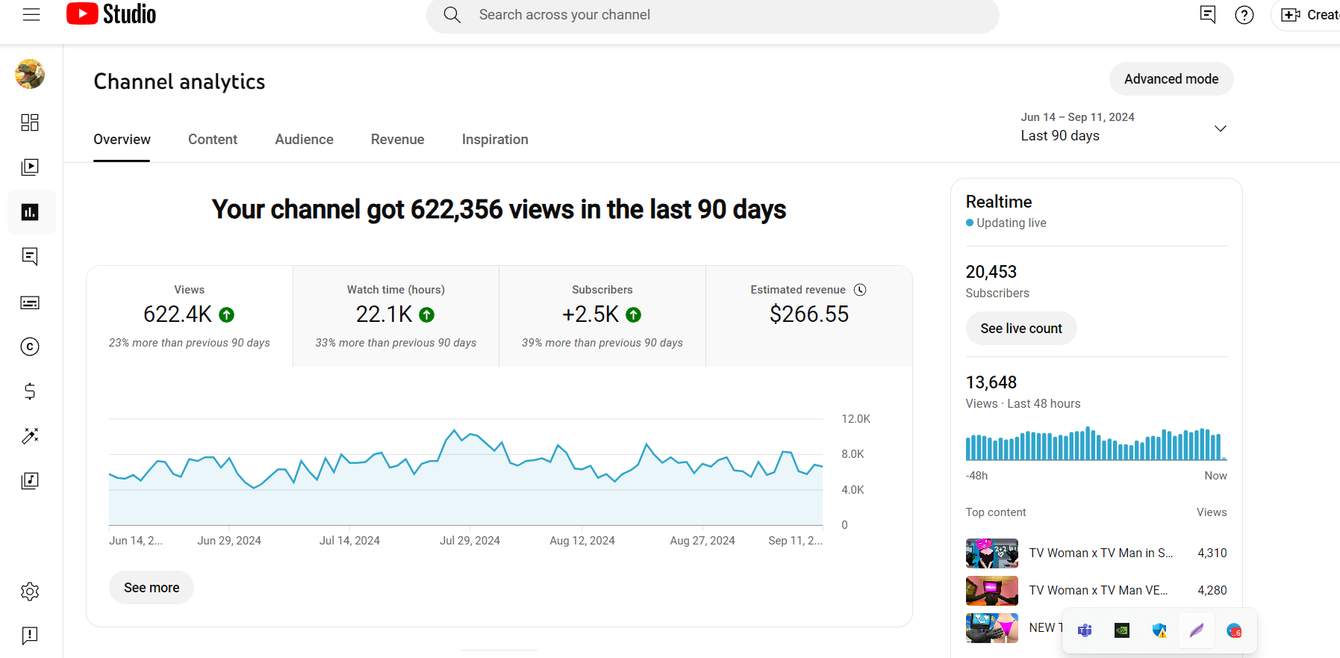
Task: Select the Estimated revenue metric card
Action: tap(809, 316)
